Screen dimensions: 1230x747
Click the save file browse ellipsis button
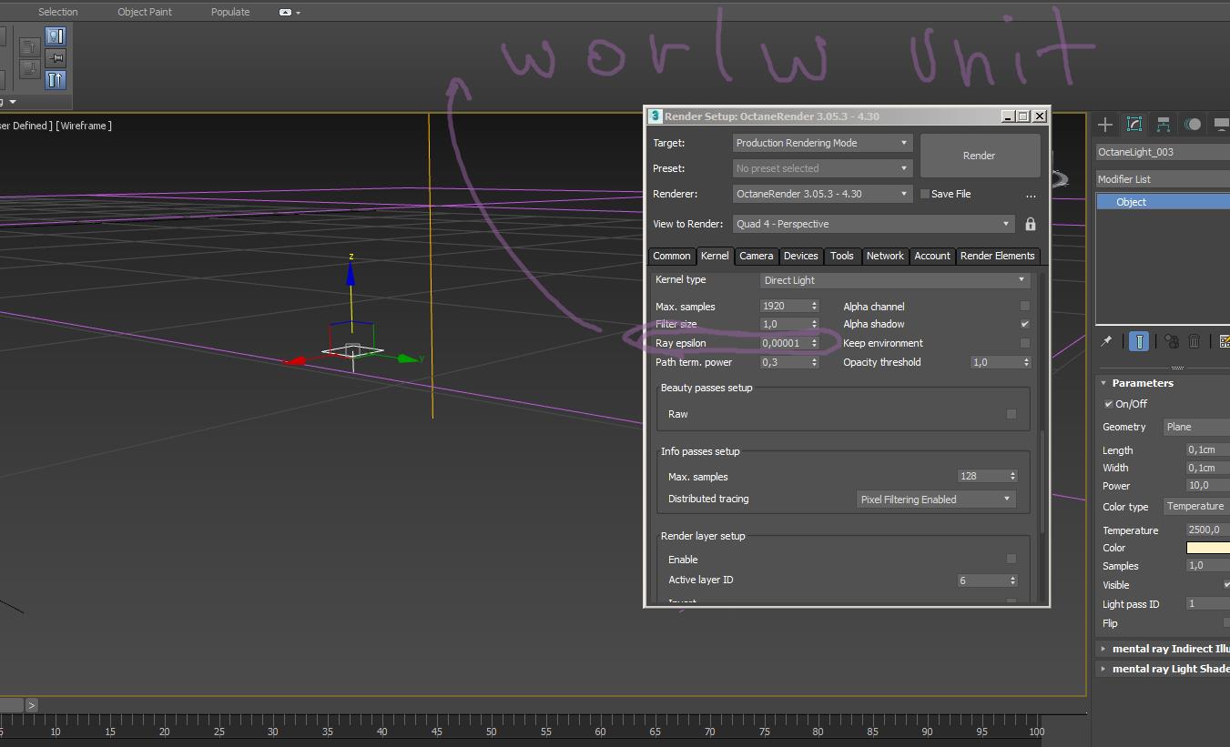coord(1031,195)
